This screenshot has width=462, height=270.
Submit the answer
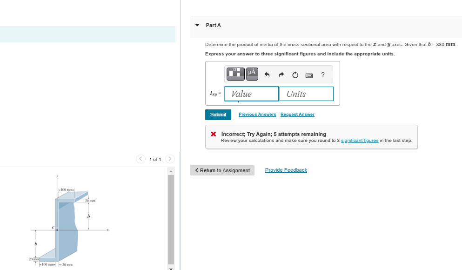pyautogui.click(x=218, y=115)
